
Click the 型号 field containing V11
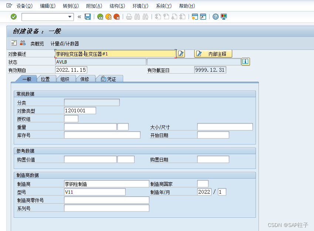pyautogui.click(x=95, y=192)
